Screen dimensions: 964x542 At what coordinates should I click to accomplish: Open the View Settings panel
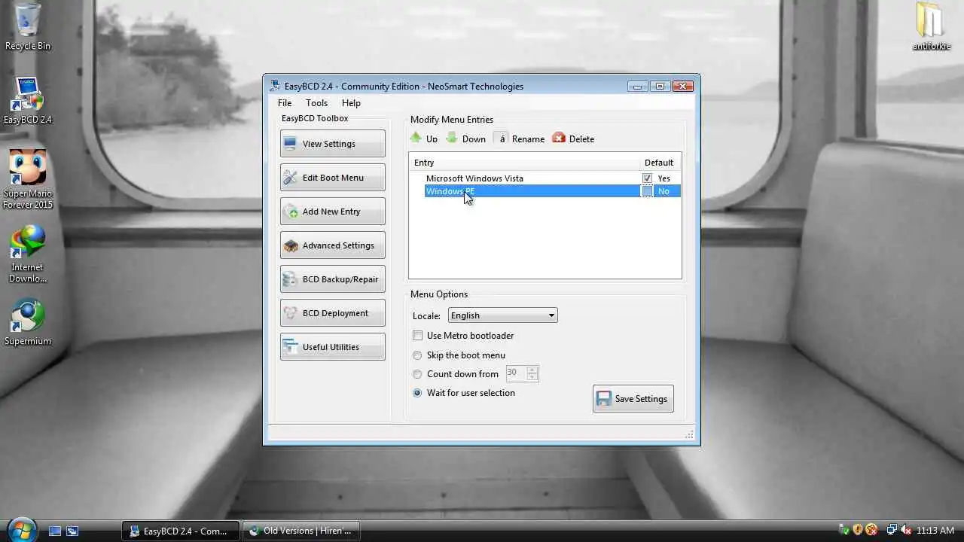[x=332, y=144]
